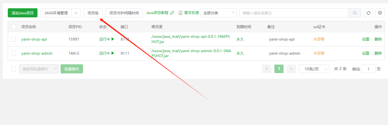Viewport: 388px width, 125px height.
Task: Open the 10条/页 page size dropdown
Action: click(314, 69)
